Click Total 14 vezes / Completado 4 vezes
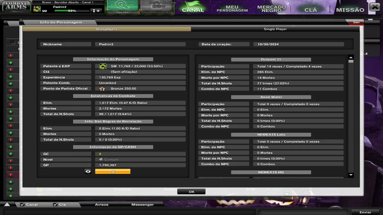 point(298,66)
